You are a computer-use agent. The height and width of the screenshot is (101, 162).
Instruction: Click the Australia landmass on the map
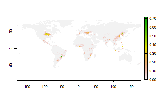pos(126,57)
